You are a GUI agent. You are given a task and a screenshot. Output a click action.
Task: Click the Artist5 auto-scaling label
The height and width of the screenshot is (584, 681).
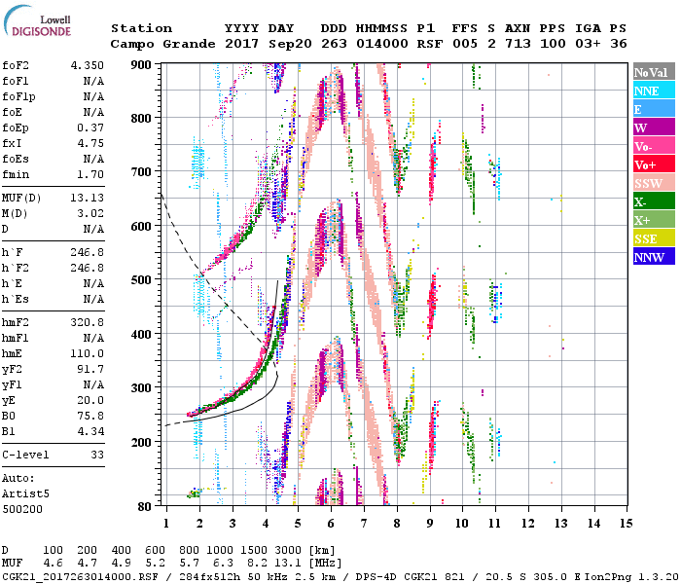[x=25, y=494]
